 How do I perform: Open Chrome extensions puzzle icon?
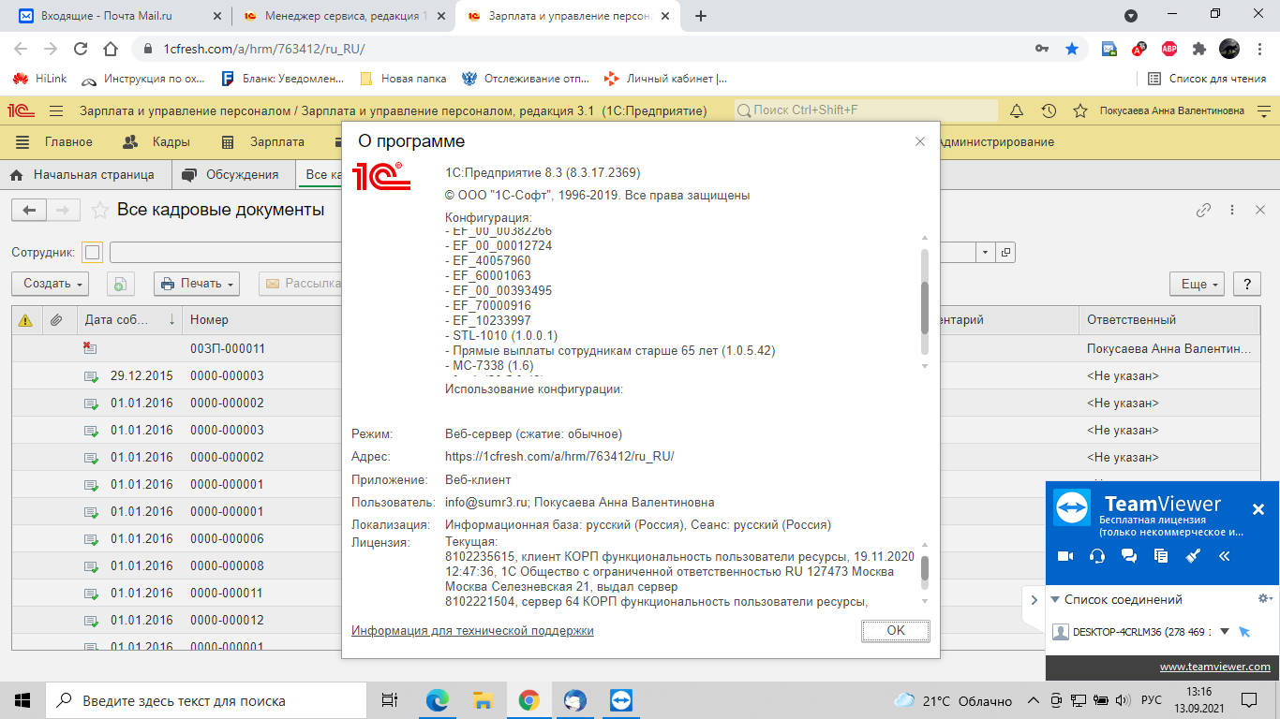1199,49
